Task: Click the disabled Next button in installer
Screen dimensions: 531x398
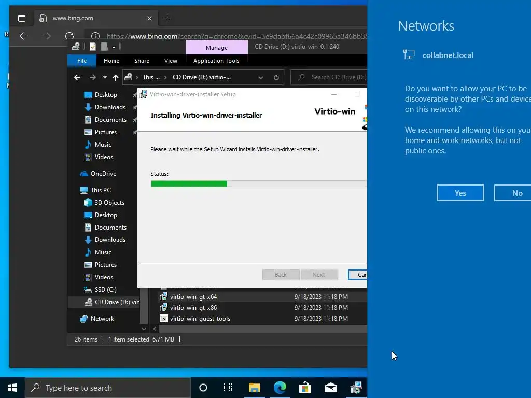Action: click(x=319, y=275)
